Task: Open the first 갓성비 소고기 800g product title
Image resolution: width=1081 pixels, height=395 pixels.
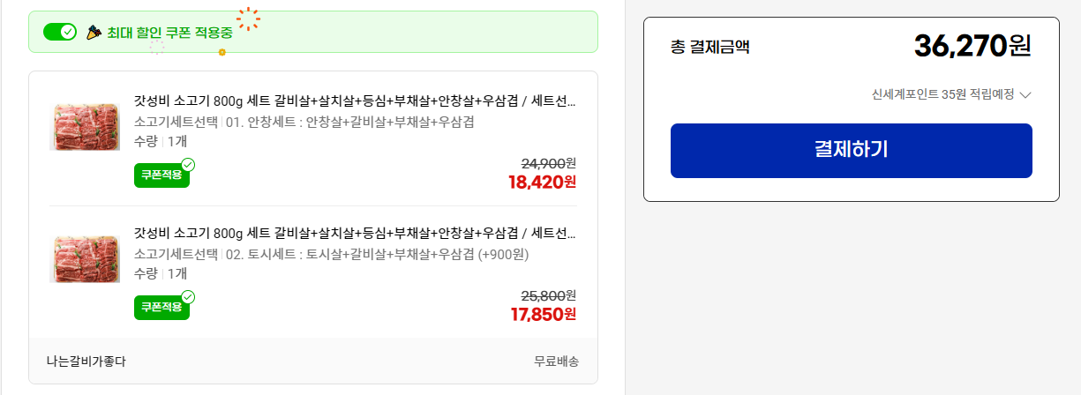Action: coord(355,101)
